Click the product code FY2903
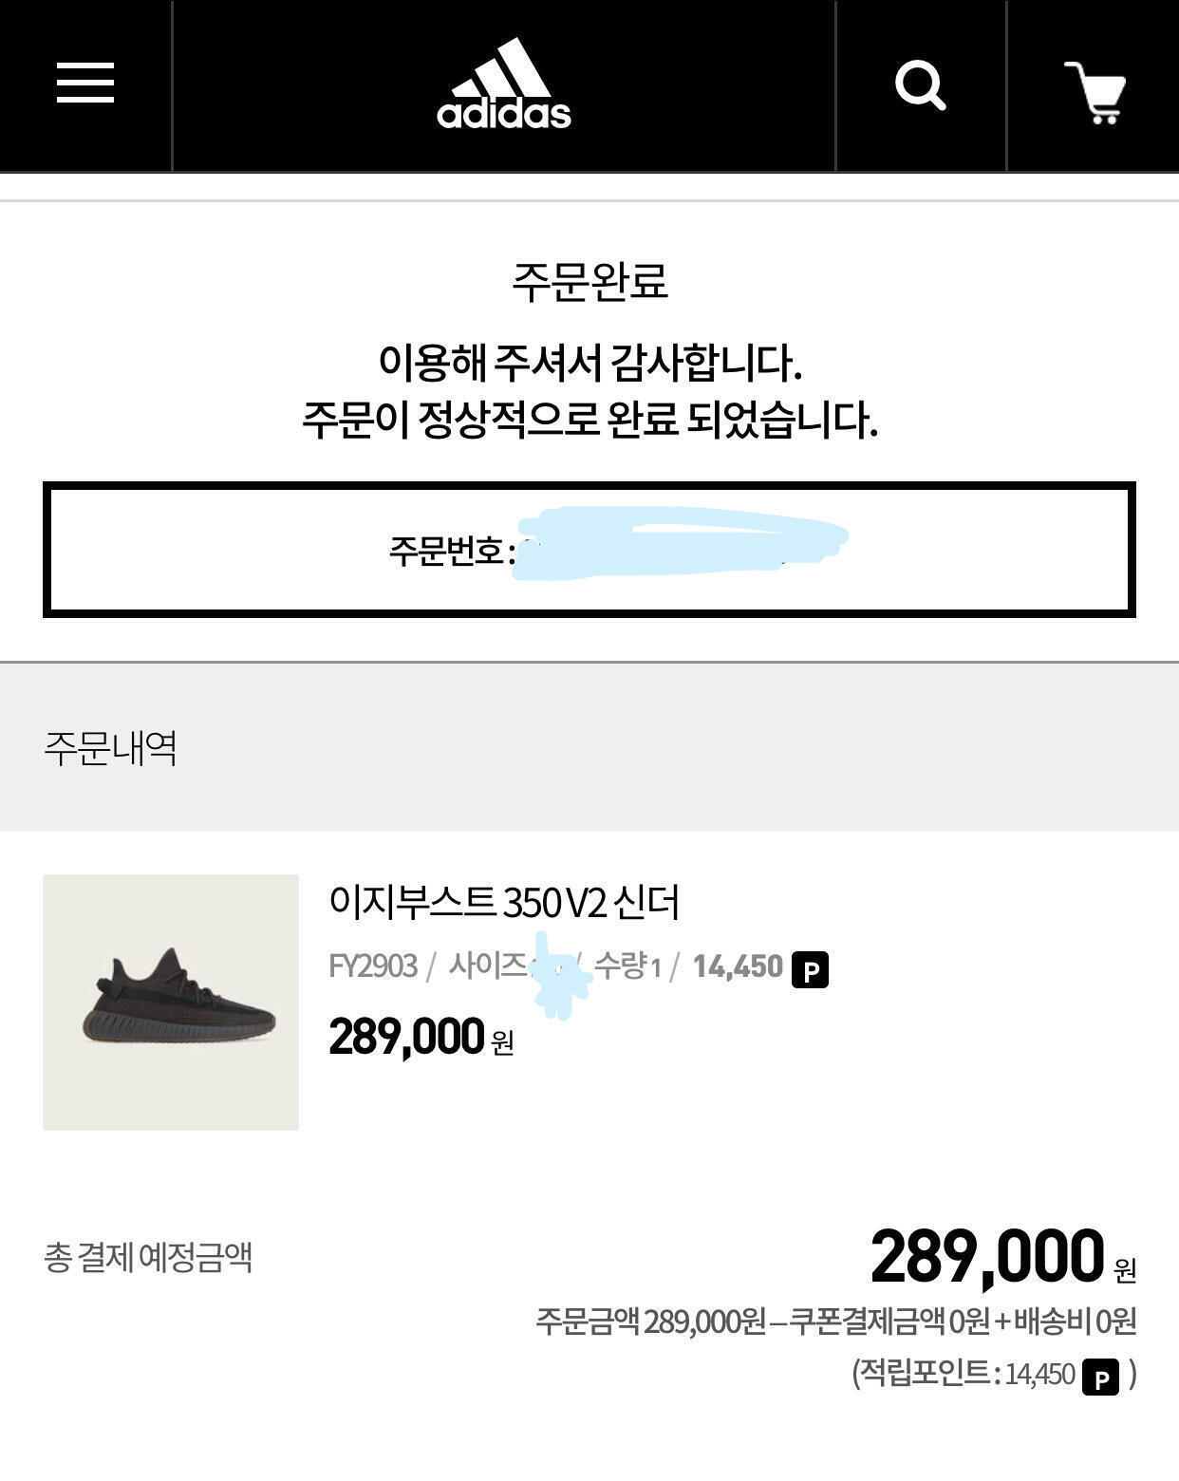 pyautogui.click(x=373, y=966)
